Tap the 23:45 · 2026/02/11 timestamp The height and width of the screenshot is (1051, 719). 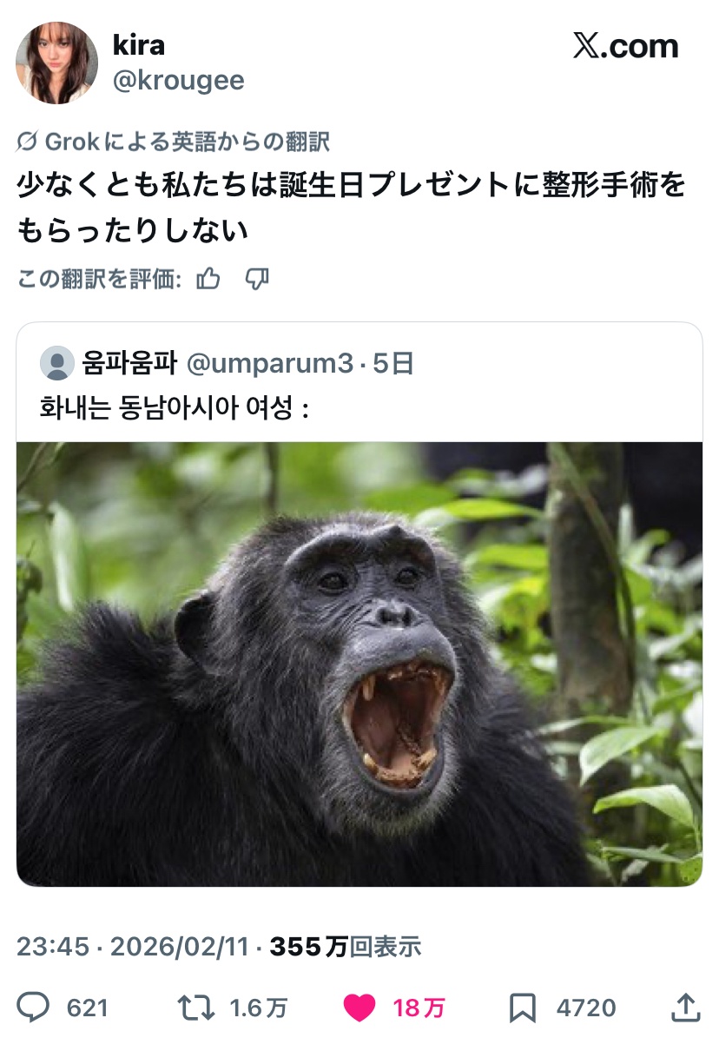click(x=134, y=946)
